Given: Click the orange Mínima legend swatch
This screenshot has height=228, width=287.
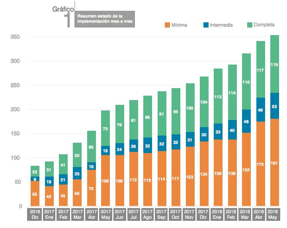Looking at the screenshot, I should point(167,25).
